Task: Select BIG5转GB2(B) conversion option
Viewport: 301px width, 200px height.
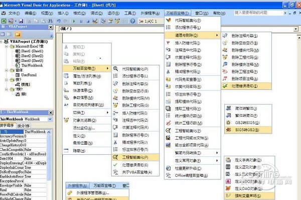Action: coord(248,130)
